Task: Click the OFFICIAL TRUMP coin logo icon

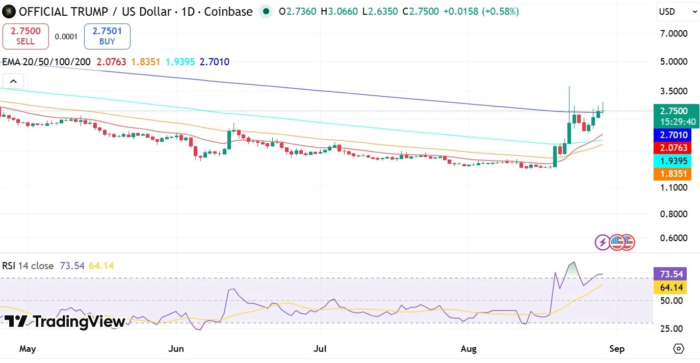Action: click(x=9, y=11)
